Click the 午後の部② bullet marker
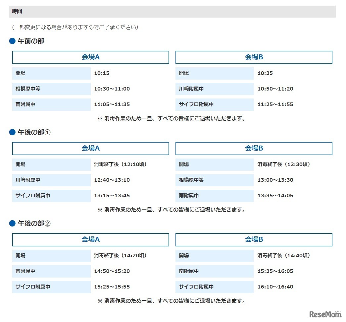The image size is (346, 322). point(12,224)
